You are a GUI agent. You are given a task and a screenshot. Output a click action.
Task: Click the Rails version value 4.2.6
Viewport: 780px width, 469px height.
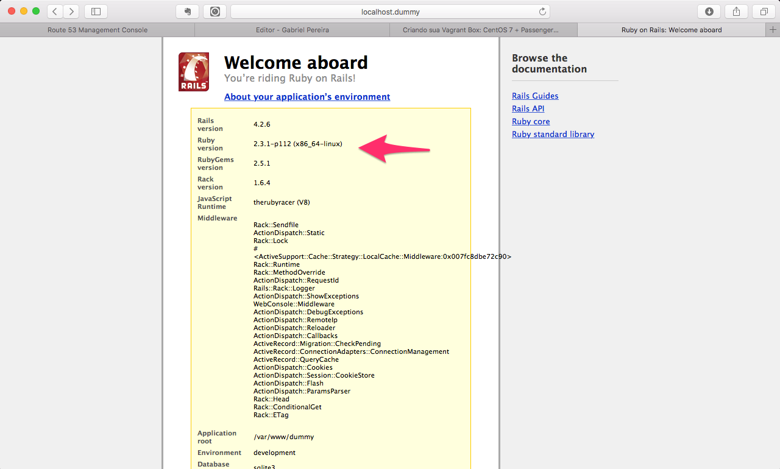(262, 124)
